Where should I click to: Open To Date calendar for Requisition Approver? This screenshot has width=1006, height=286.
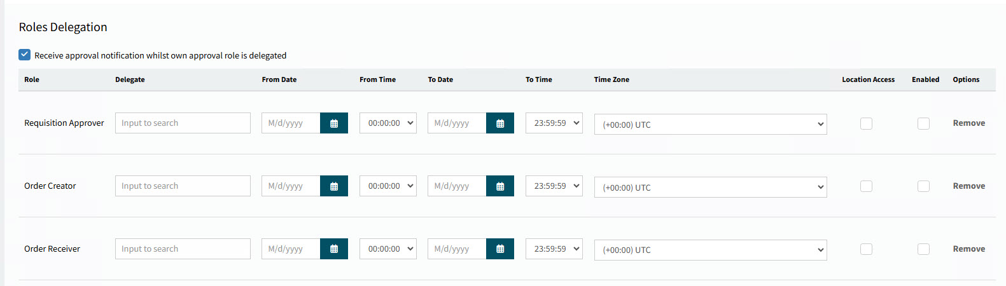coord(500,123)
